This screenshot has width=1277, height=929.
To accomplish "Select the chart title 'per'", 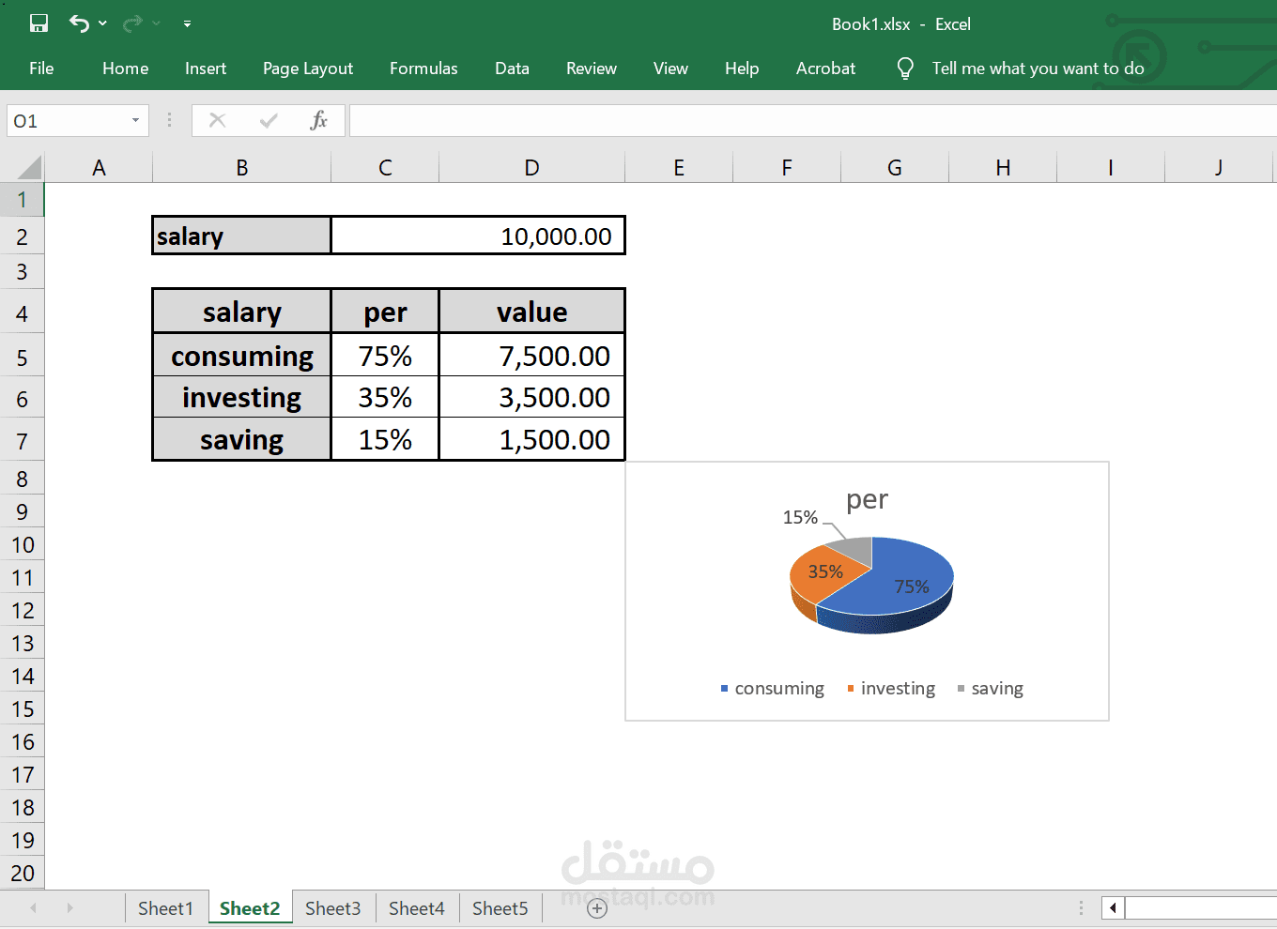I will point(867,500).
